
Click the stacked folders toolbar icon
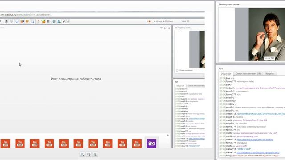22,21
